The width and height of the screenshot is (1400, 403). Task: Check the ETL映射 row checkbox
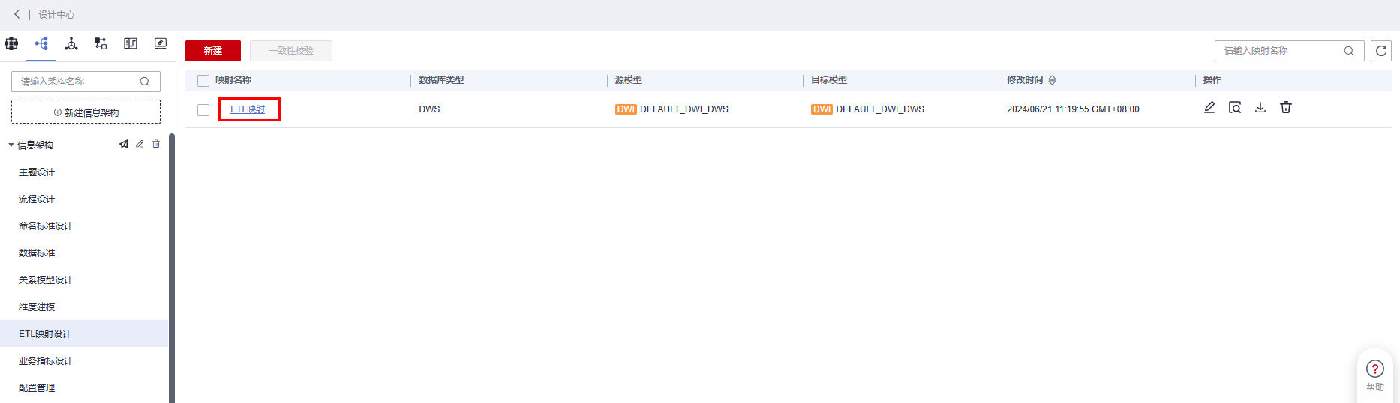pyautogui.click(x=203, y=110)
